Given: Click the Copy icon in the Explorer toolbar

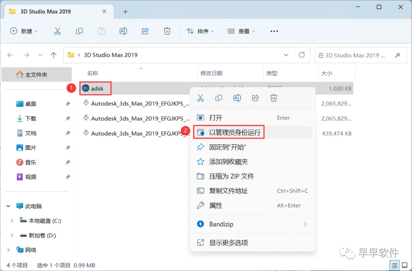Looking at the screenshot, I should [x=79, y=31].
